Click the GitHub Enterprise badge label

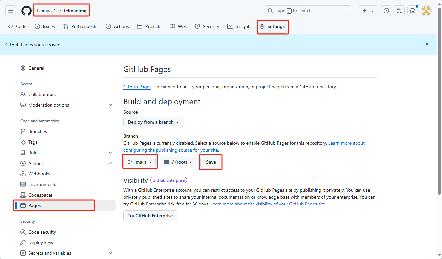(x=169, y=180)
